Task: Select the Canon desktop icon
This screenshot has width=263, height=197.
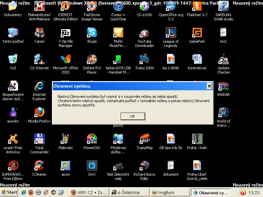Action: click(39, 33)
